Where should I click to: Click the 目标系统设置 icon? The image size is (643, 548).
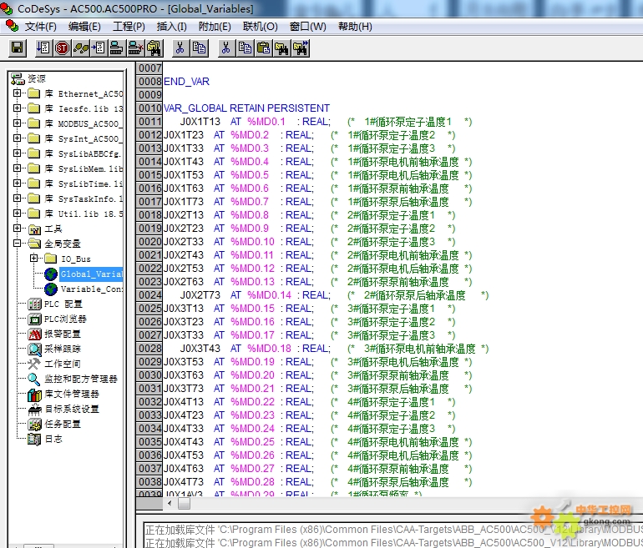[34, 409]
